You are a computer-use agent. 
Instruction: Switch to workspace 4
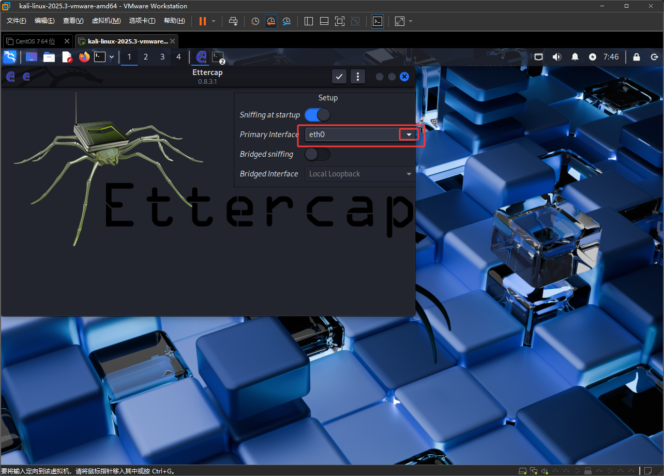tap(179, 57)
